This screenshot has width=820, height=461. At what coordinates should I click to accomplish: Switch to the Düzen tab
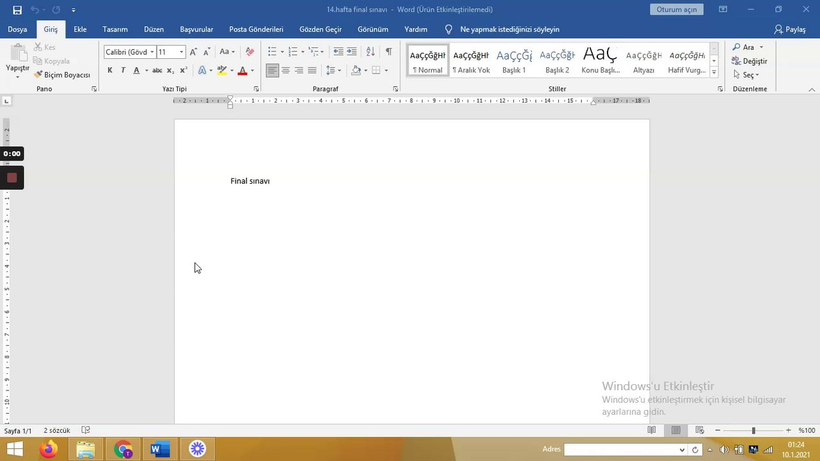[x=154, y=29]
